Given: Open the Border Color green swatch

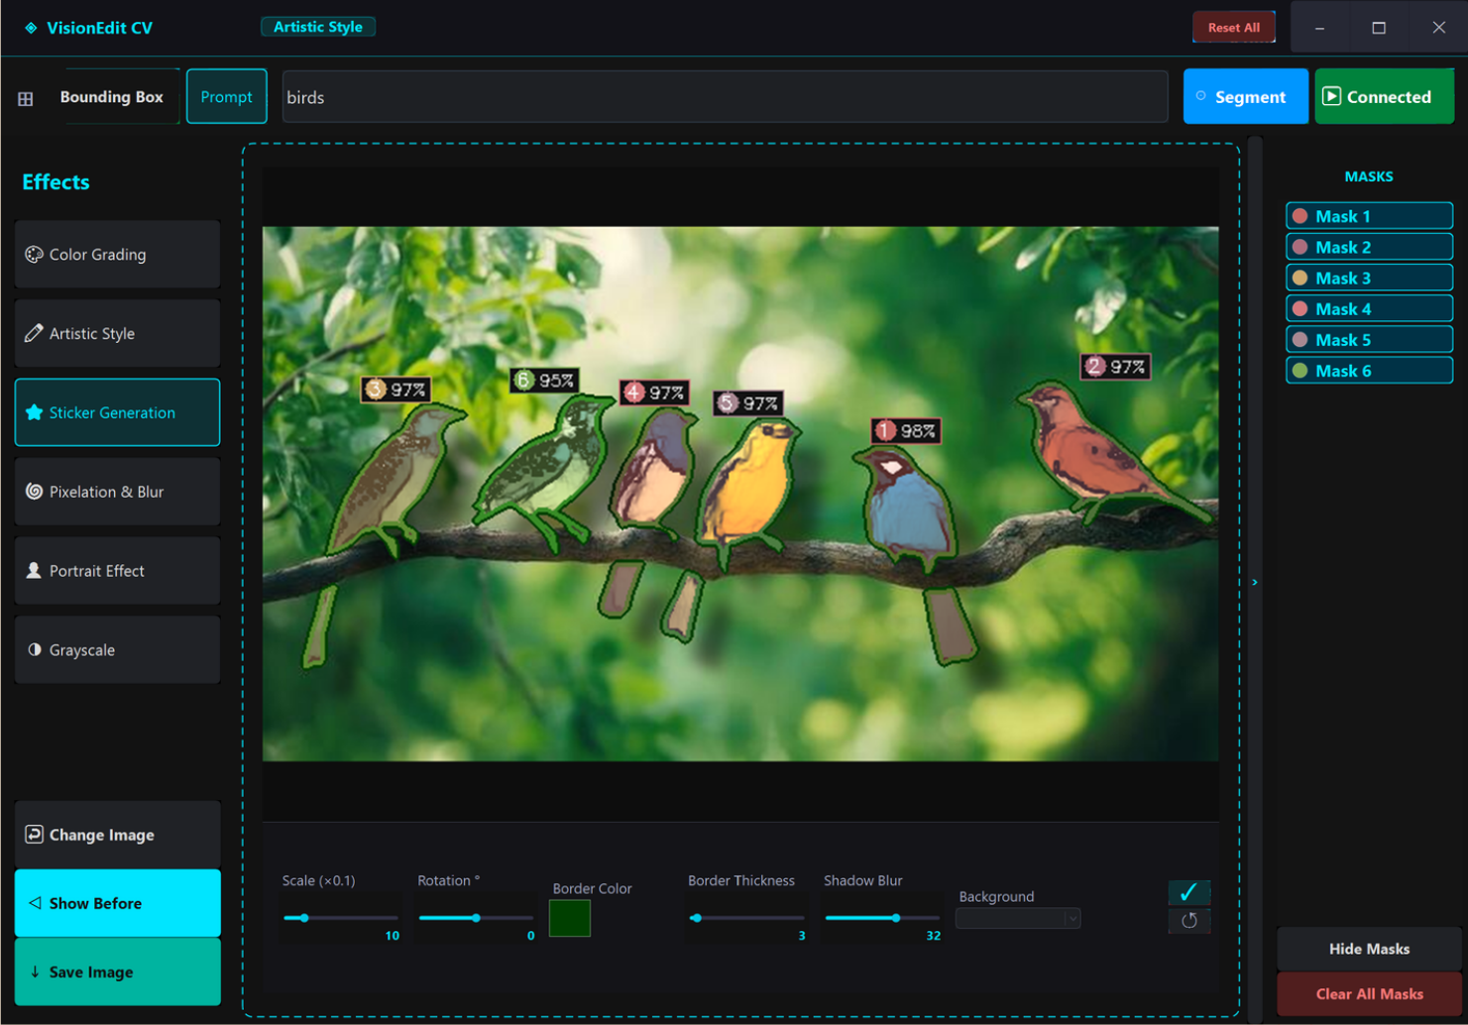Looking at the screenshot, I should pos(570,918).
